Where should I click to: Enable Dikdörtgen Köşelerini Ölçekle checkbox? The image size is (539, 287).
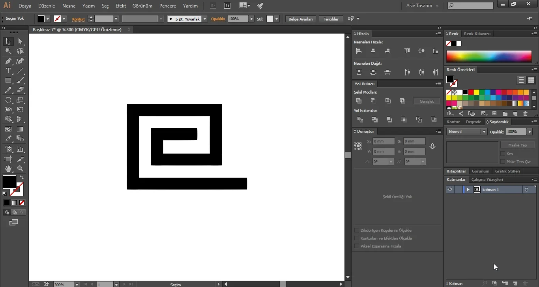coord(357,230)
